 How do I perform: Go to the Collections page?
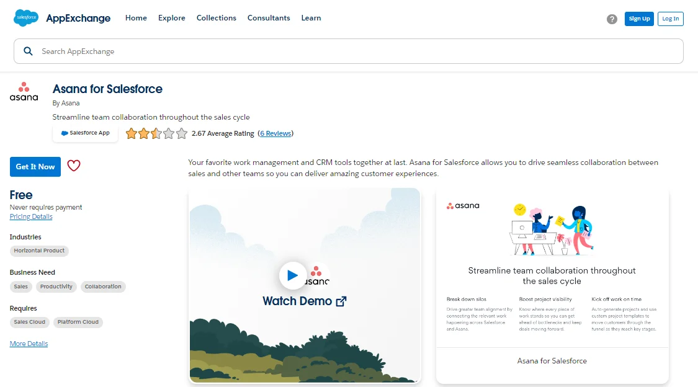[216, 18]
